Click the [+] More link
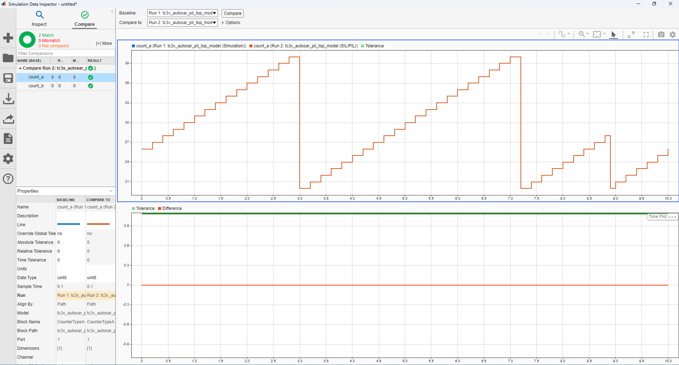The height and width of the screenshot is (365, 679). 103,43
